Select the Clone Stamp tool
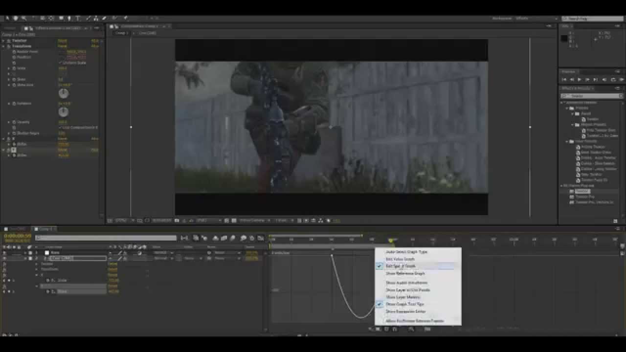 (x=96, y=18)
